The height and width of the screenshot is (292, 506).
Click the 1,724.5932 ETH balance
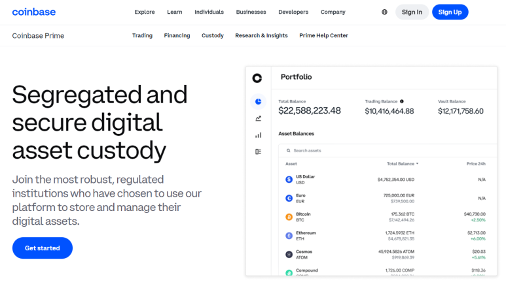pyautogui.click(x=400, y=233)
